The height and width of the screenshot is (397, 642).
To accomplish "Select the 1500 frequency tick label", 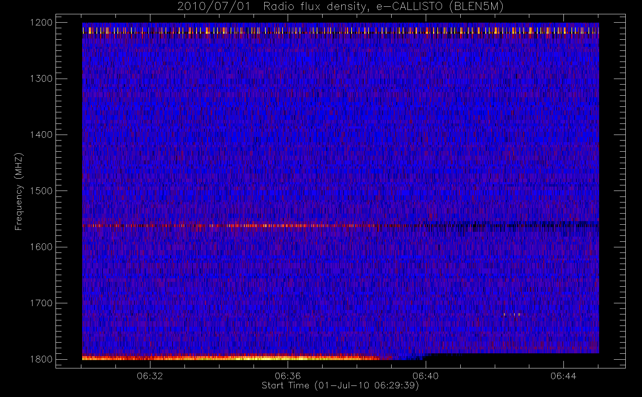I will point(41,191).
